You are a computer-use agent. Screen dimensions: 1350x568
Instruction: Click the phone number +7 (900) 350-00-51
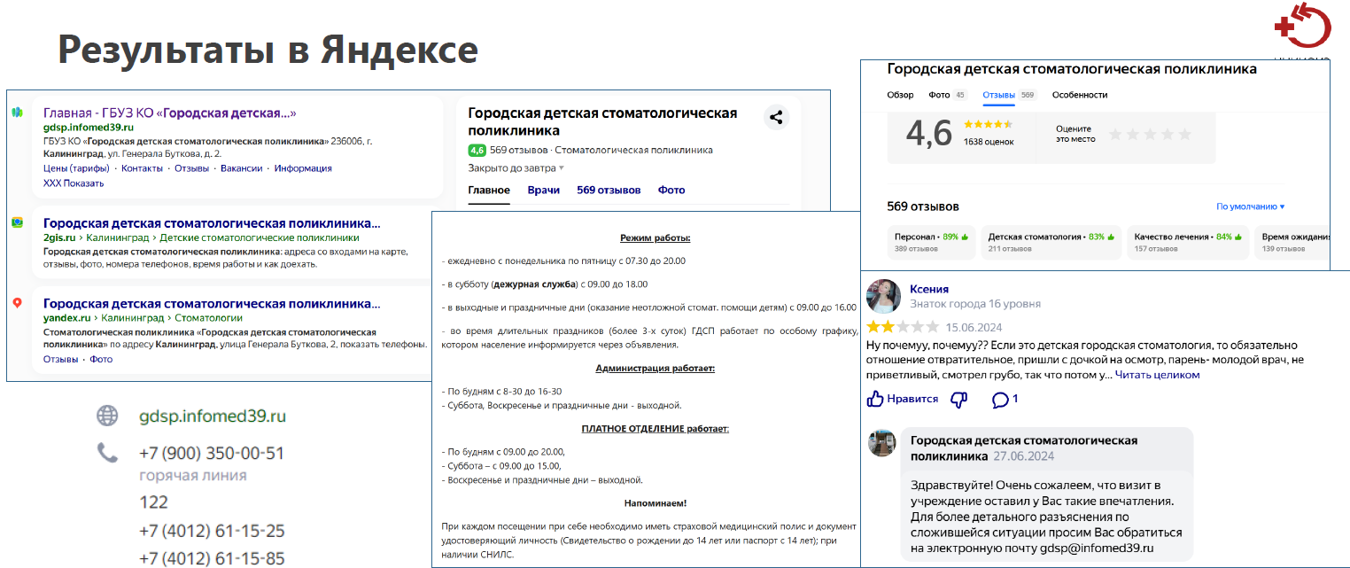[x=212, y=453]
